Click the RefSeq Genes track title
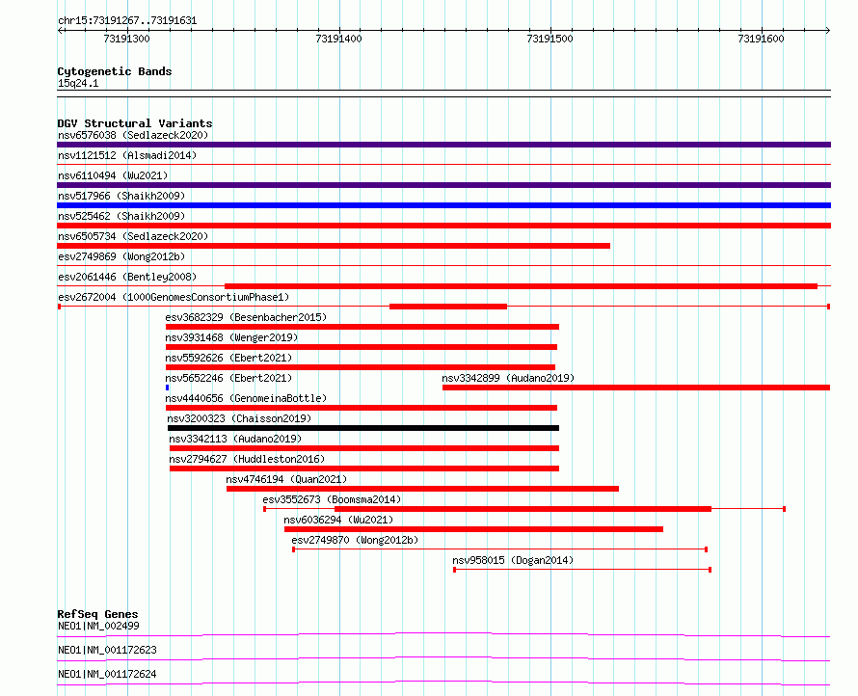 [x=97, y=614]
